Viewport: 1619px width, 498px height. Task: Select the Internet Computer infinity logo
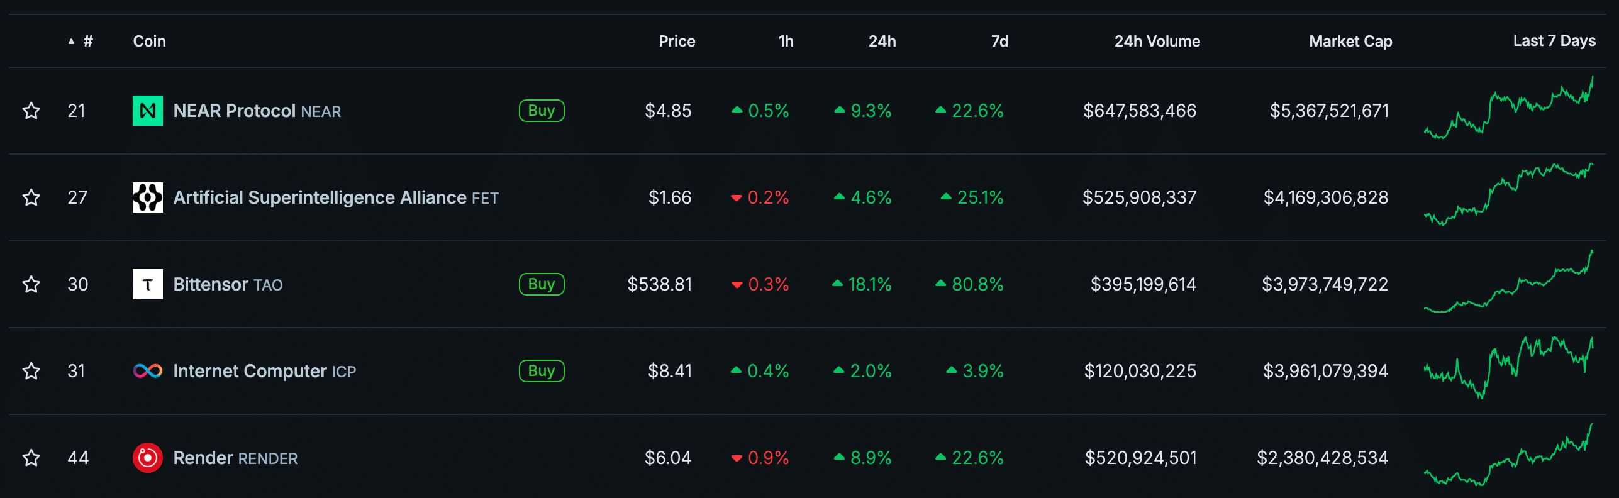click(148, 371)
